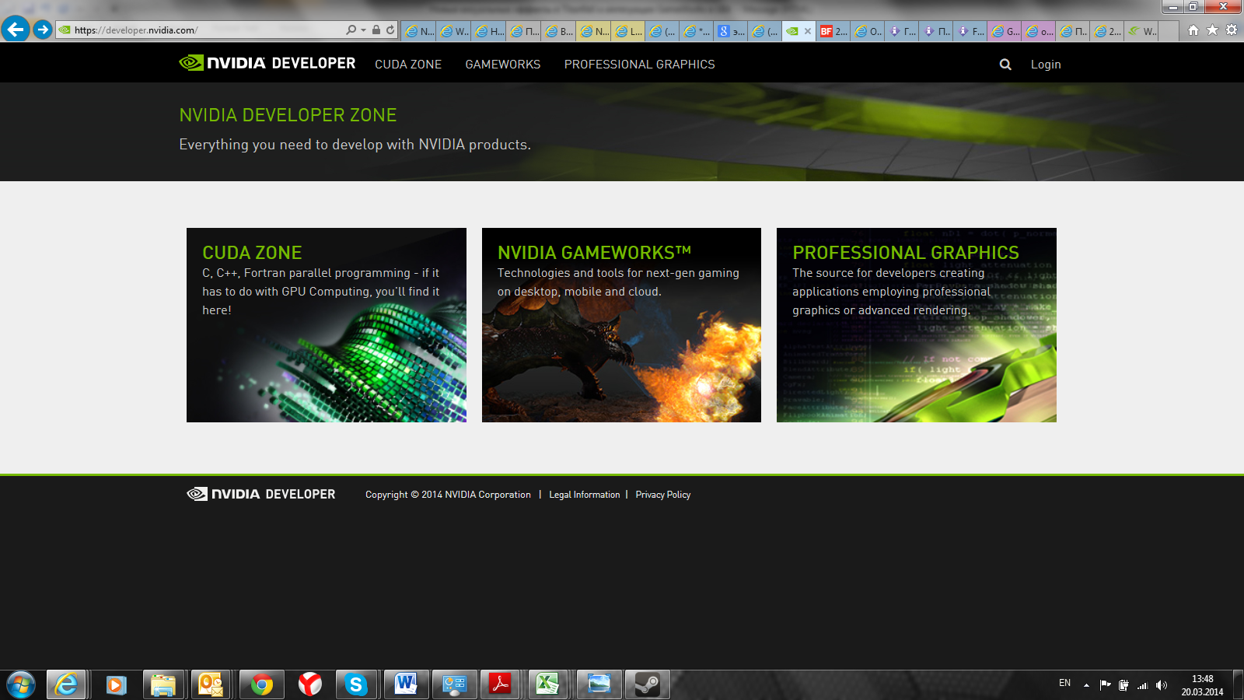The image size is (1244, 700).
Task: Open the browser Tools gear menu
Action: click(x=1232, y=30)
